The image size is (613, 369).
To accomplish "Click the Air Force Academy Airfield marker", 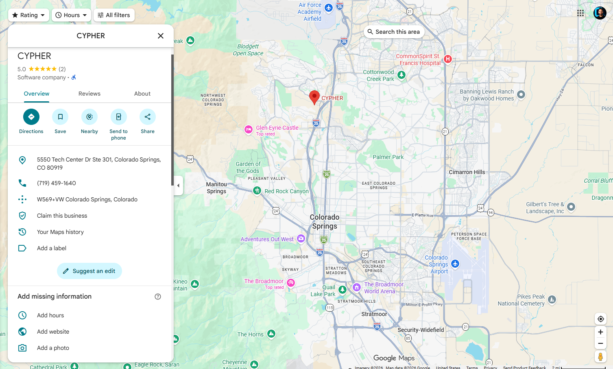I will point(329,8).
